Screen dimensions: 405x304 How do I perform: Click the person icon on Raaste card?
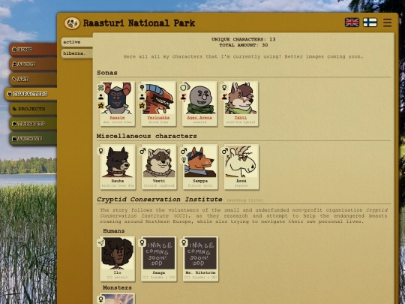pyautogui.click(x=100, y=97)
